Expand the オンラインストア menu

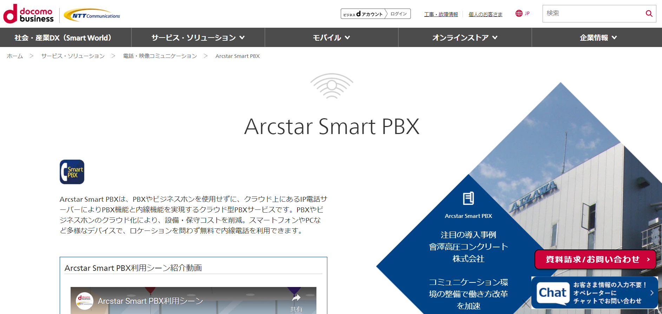pos(465,38)
